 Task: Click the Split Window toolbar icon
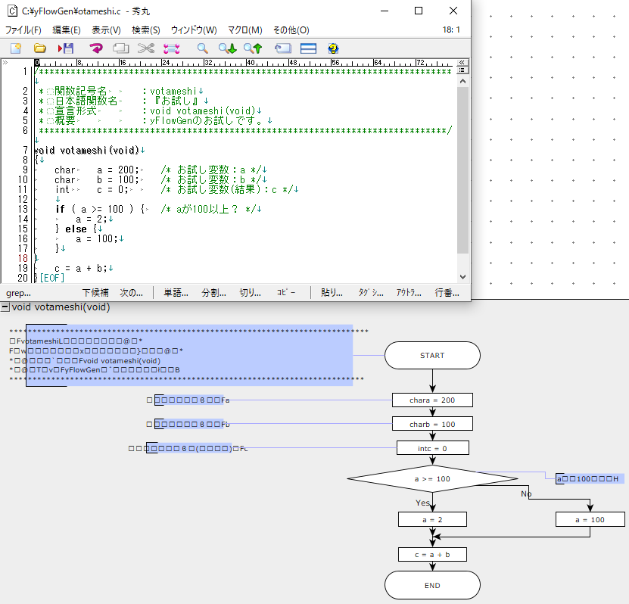coord(308,48)
